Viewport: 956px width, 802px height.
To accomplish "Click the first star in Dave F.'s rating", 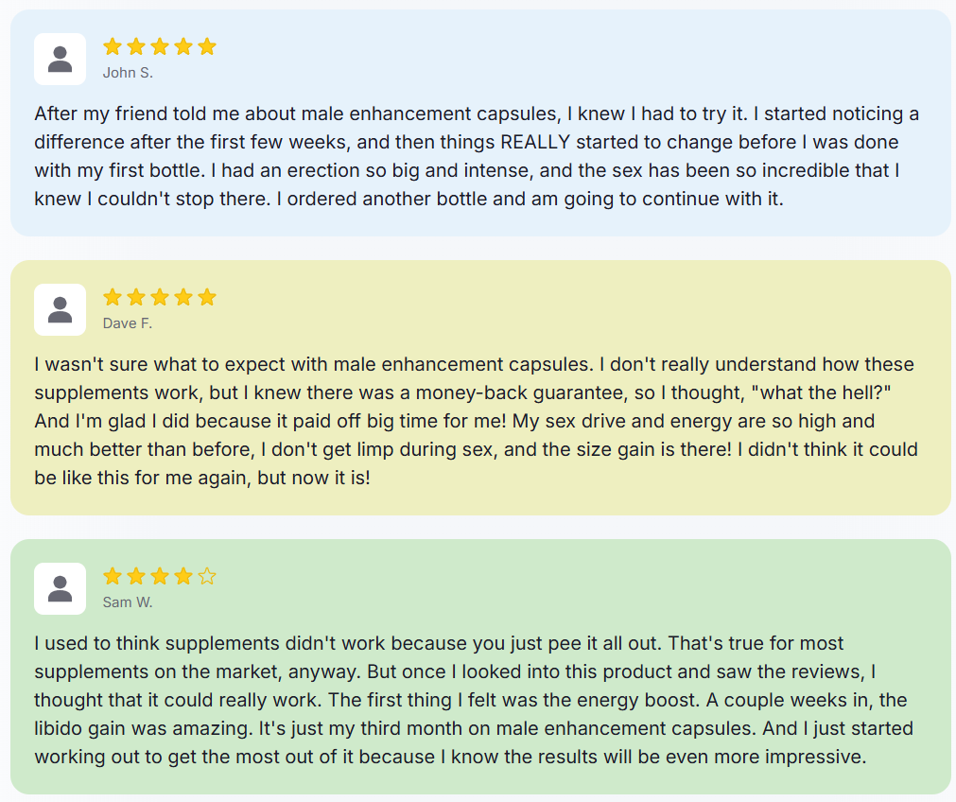I will [x=113, y=297].
